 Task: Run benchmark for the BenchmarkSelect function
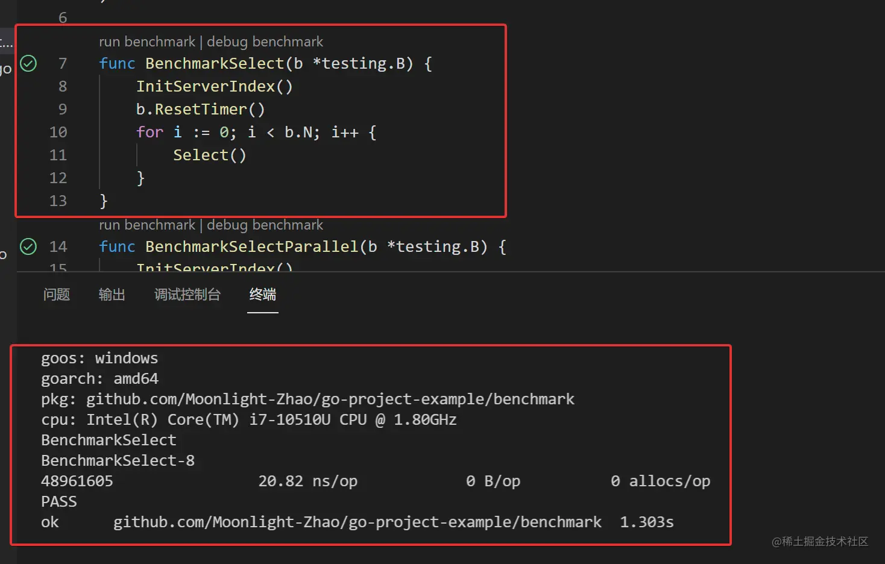[147, 42]
